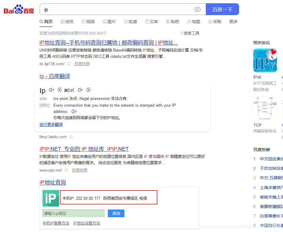Play the example sentence audio

pyautogui.click(x=74, y=111)
